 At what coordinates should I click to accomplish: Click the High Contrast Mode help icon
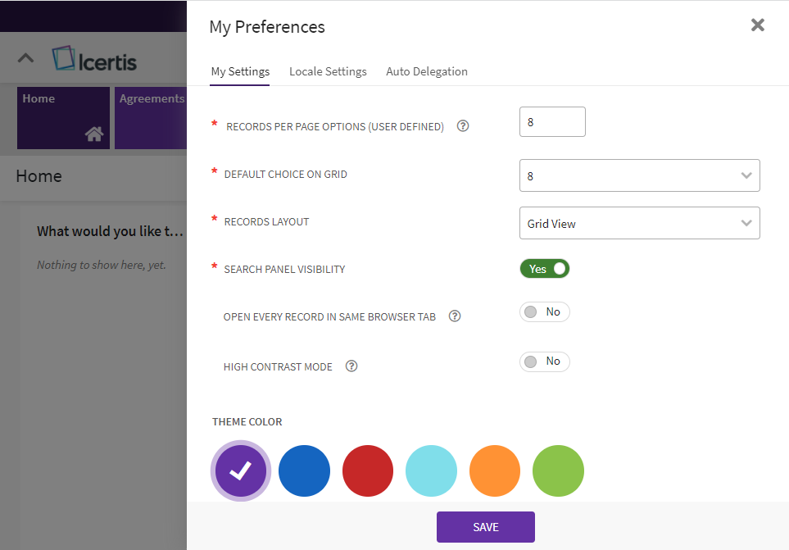[x=351, y=366]
